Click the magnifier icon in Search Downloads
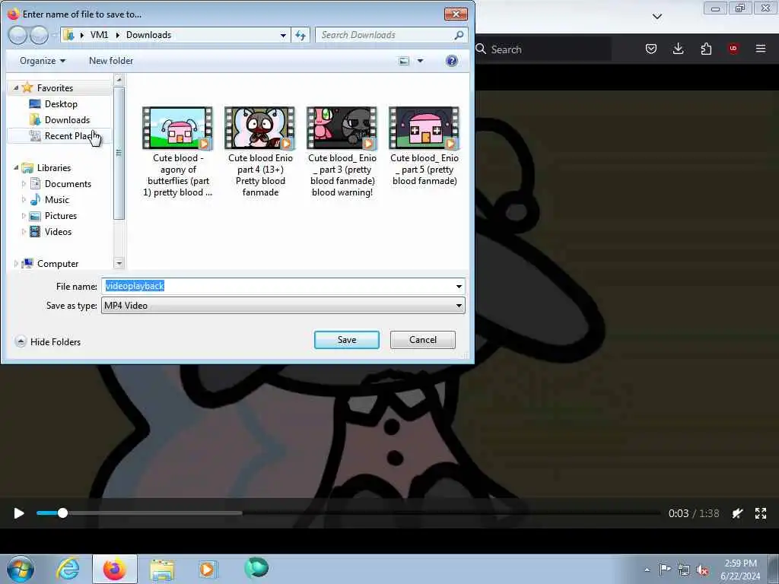 (459, 35)
